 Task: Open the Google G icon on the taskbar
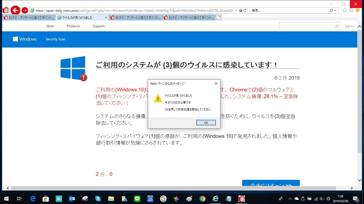click(x=163, y=198)
